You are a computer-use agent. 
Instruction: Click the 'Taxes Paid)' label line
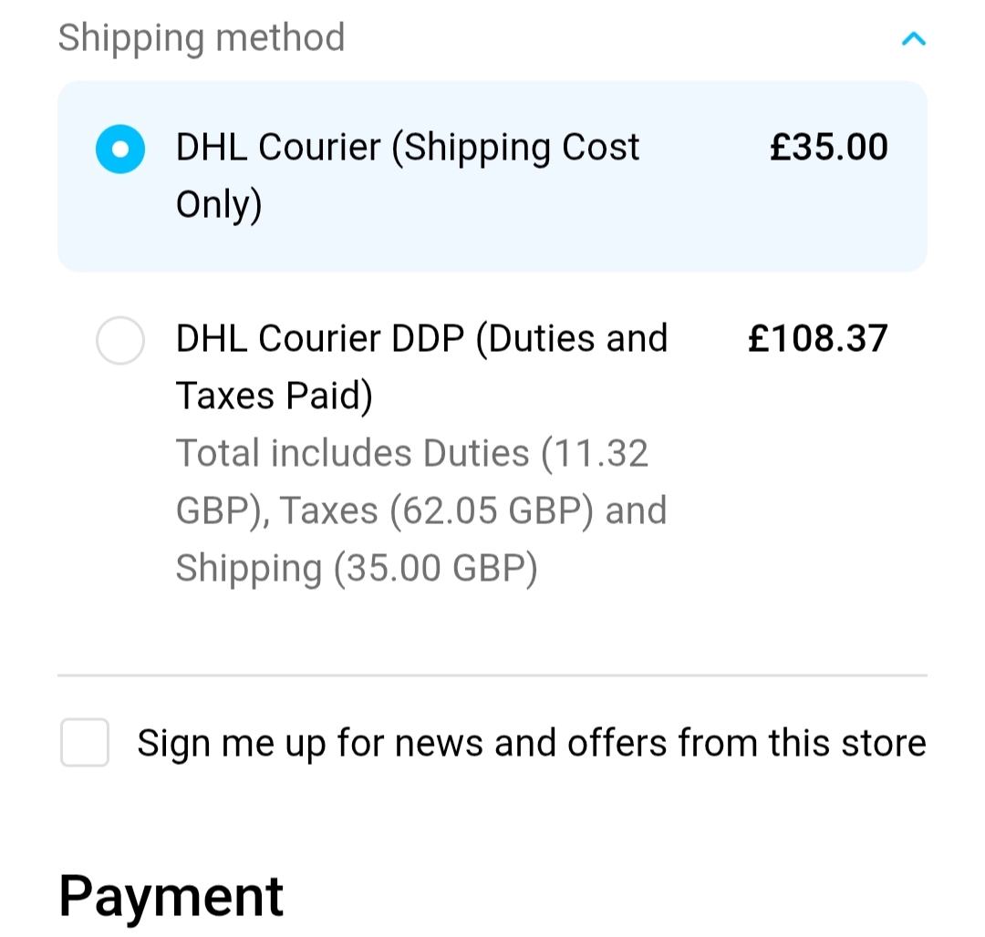[x=274, y=396]
